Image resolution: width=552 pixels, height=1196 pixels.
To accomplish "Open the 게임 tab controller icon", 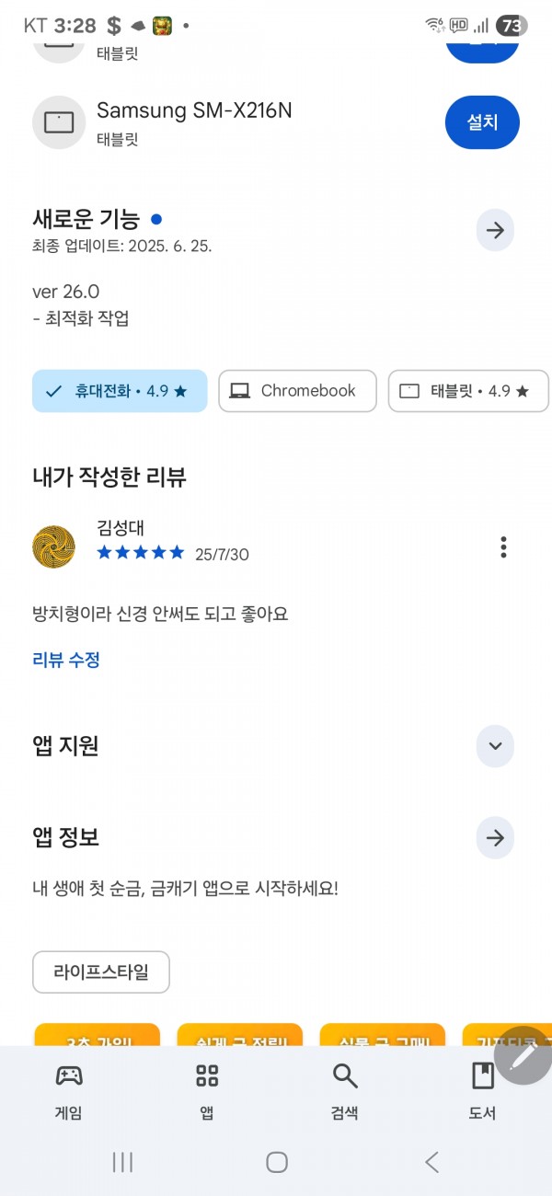I will (x=69, y=1075).
